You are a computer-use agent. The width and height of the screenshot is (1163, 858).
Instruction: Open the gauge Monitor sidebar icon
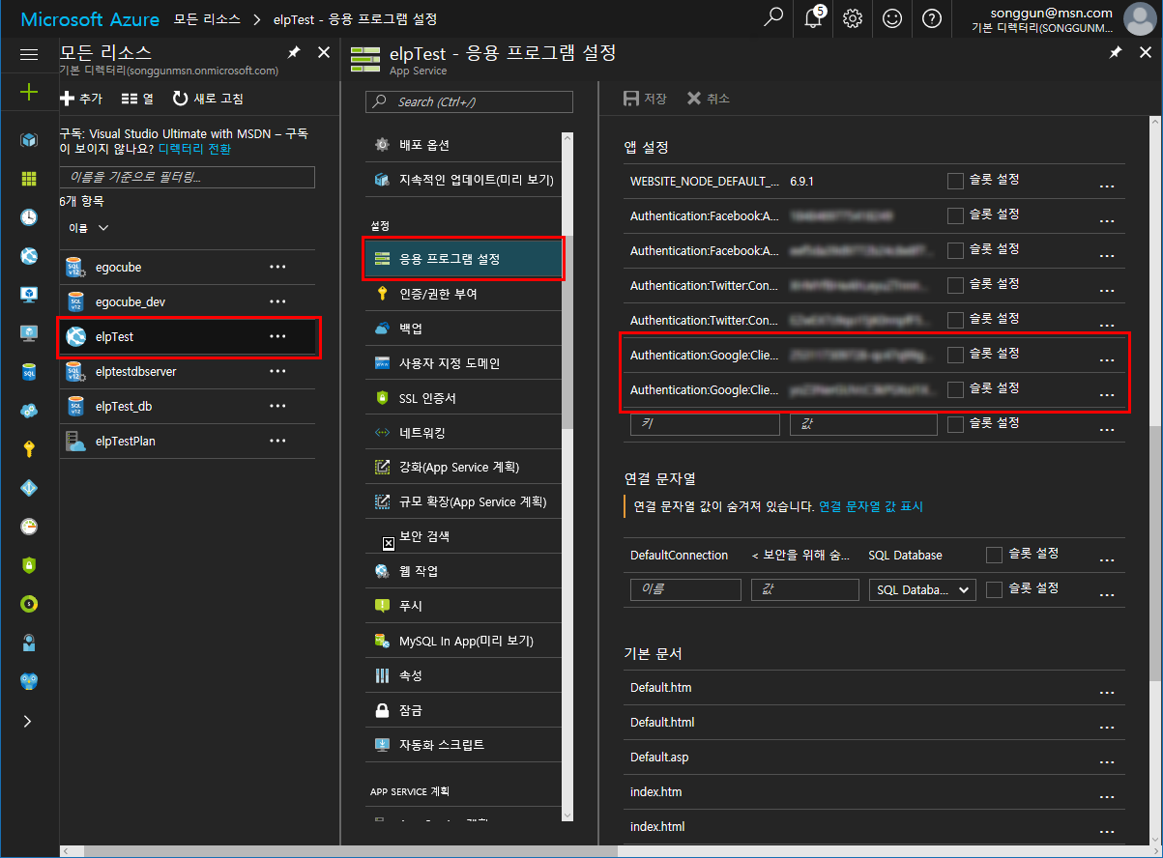tap(29, 527)
